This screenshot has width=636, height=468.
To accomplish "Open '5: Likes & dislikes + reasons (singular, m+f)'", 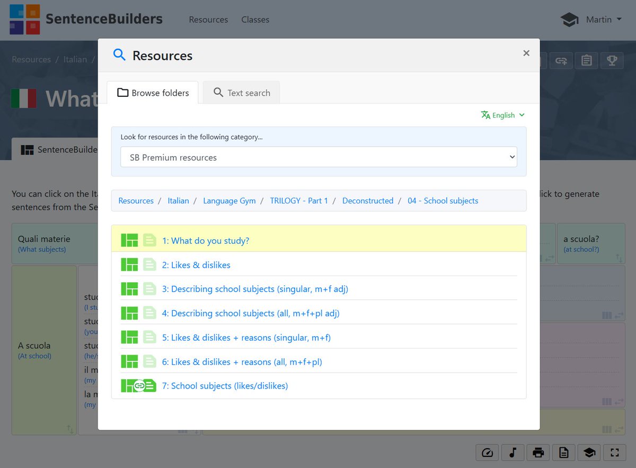I will pos(246,338).
